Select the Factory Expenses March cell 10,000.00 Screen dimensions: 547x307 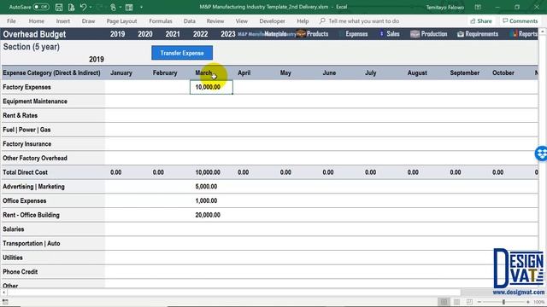click(211, 87)
